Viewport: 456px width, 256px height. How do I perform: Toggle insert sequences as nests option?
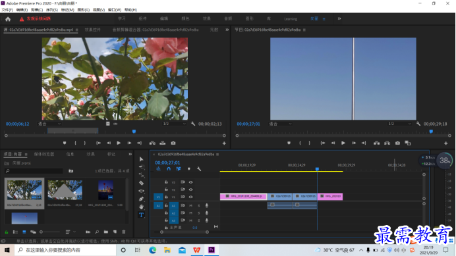tap(158, 169)
